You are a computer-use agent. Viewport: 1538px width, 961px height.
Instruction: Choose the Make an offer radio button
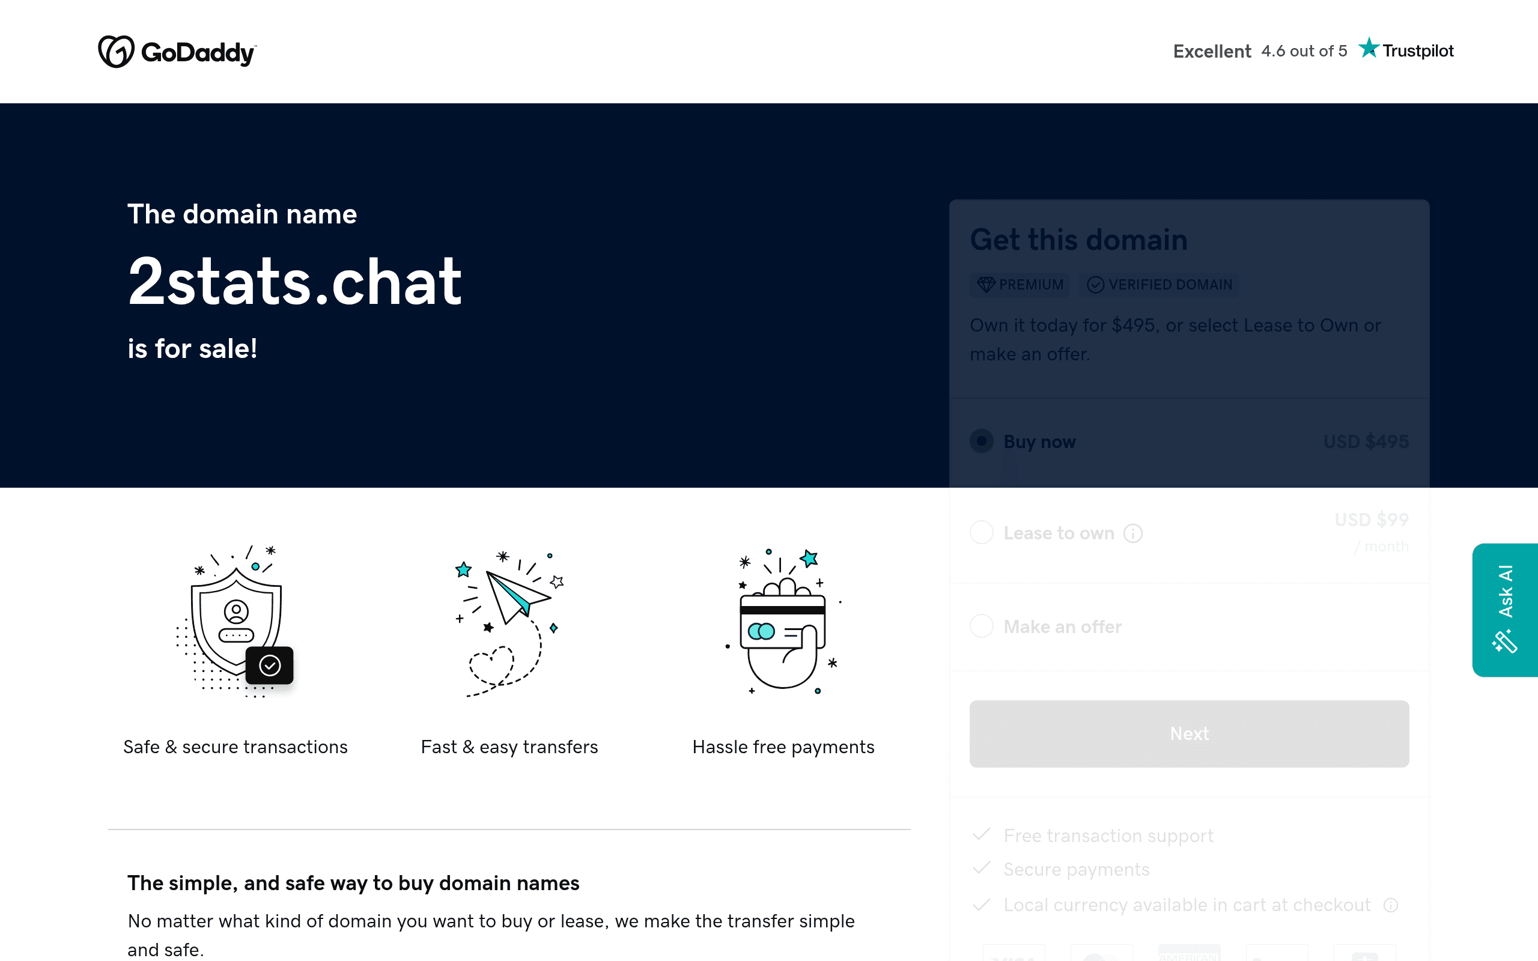click(x=981, y=626)
